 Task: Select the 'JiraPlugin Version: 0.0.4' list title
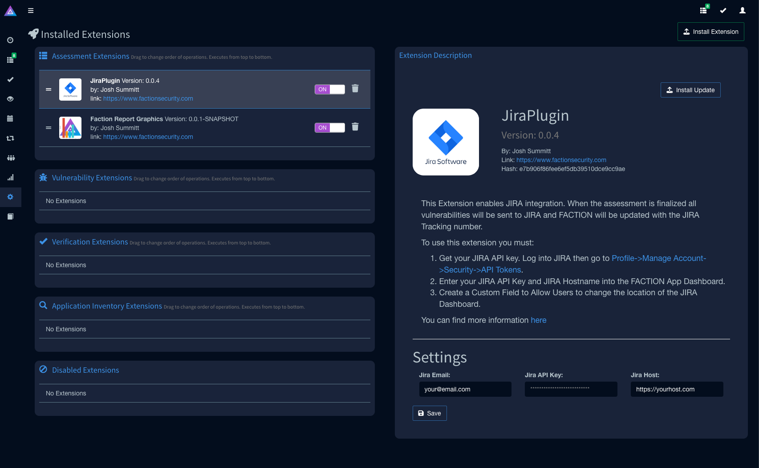[x=125, y=81]
